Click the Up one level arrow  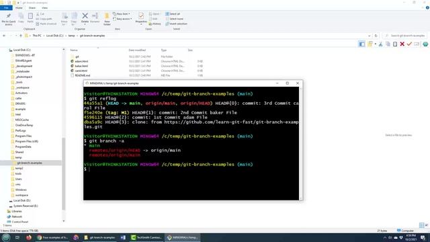[x=21, y=36]
